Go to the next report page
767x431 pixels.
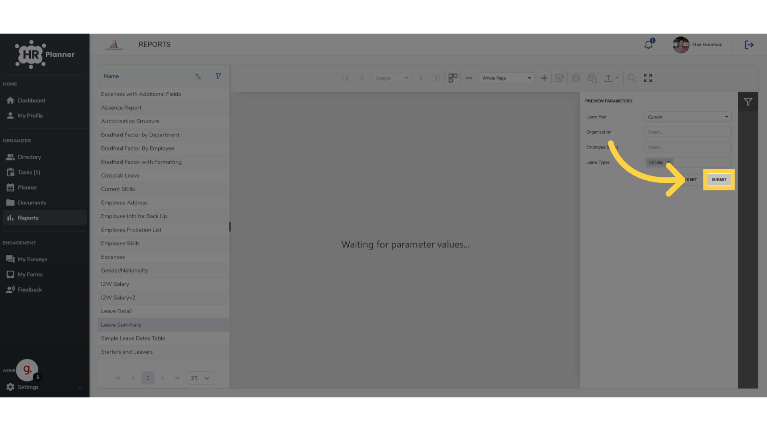[421, 78]
